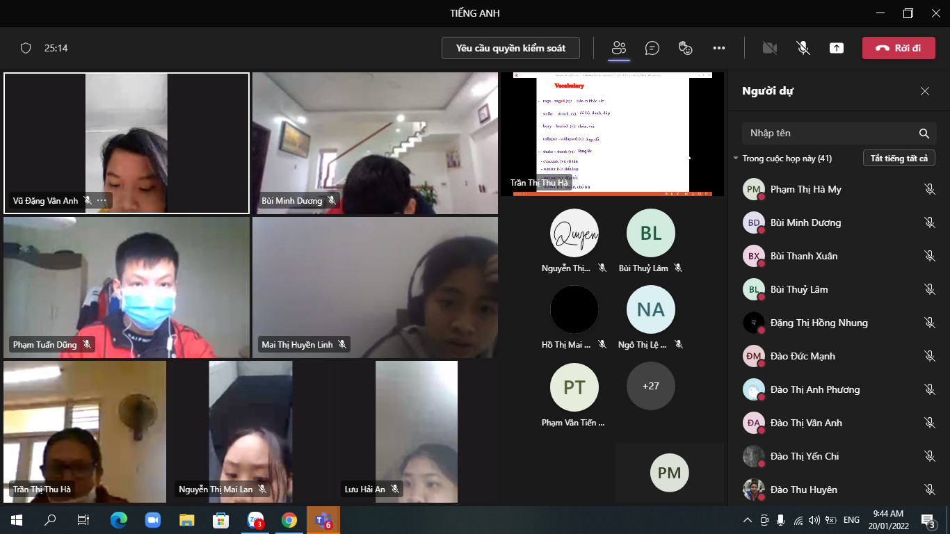Show hidden icons in system tray
Image resolution: width=950 pixels, height=534 pixels.
pos(748,520)
